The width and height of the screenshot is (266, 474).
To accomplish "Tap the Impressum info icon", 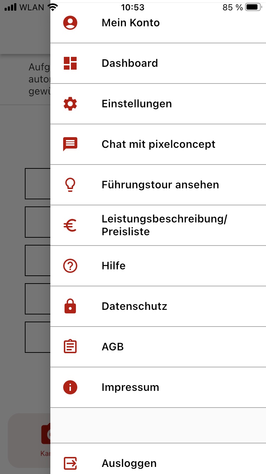I will coord(70,387).
